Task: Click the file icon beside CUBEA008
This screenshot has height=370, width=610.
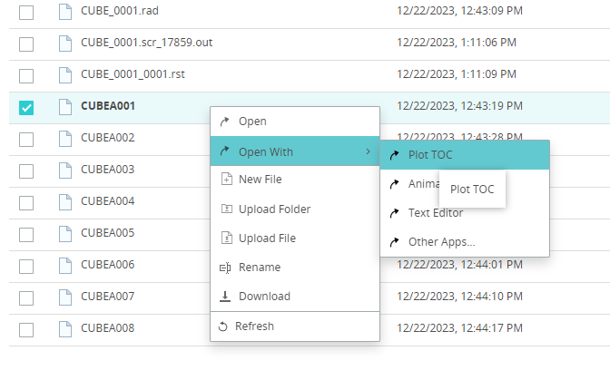Action: 64,328
